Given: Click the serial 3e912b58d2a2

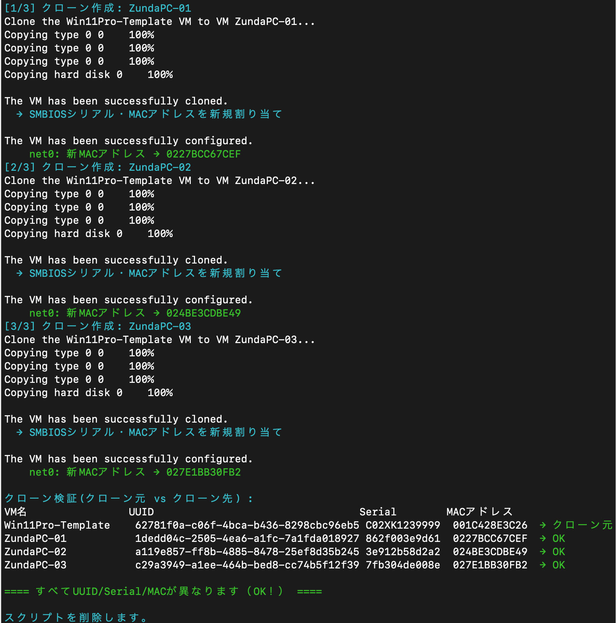Looking at the screenshot, I should pos(403,552).
